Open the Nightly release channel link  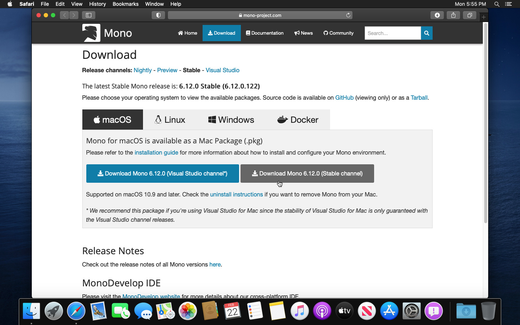[142, 70]
